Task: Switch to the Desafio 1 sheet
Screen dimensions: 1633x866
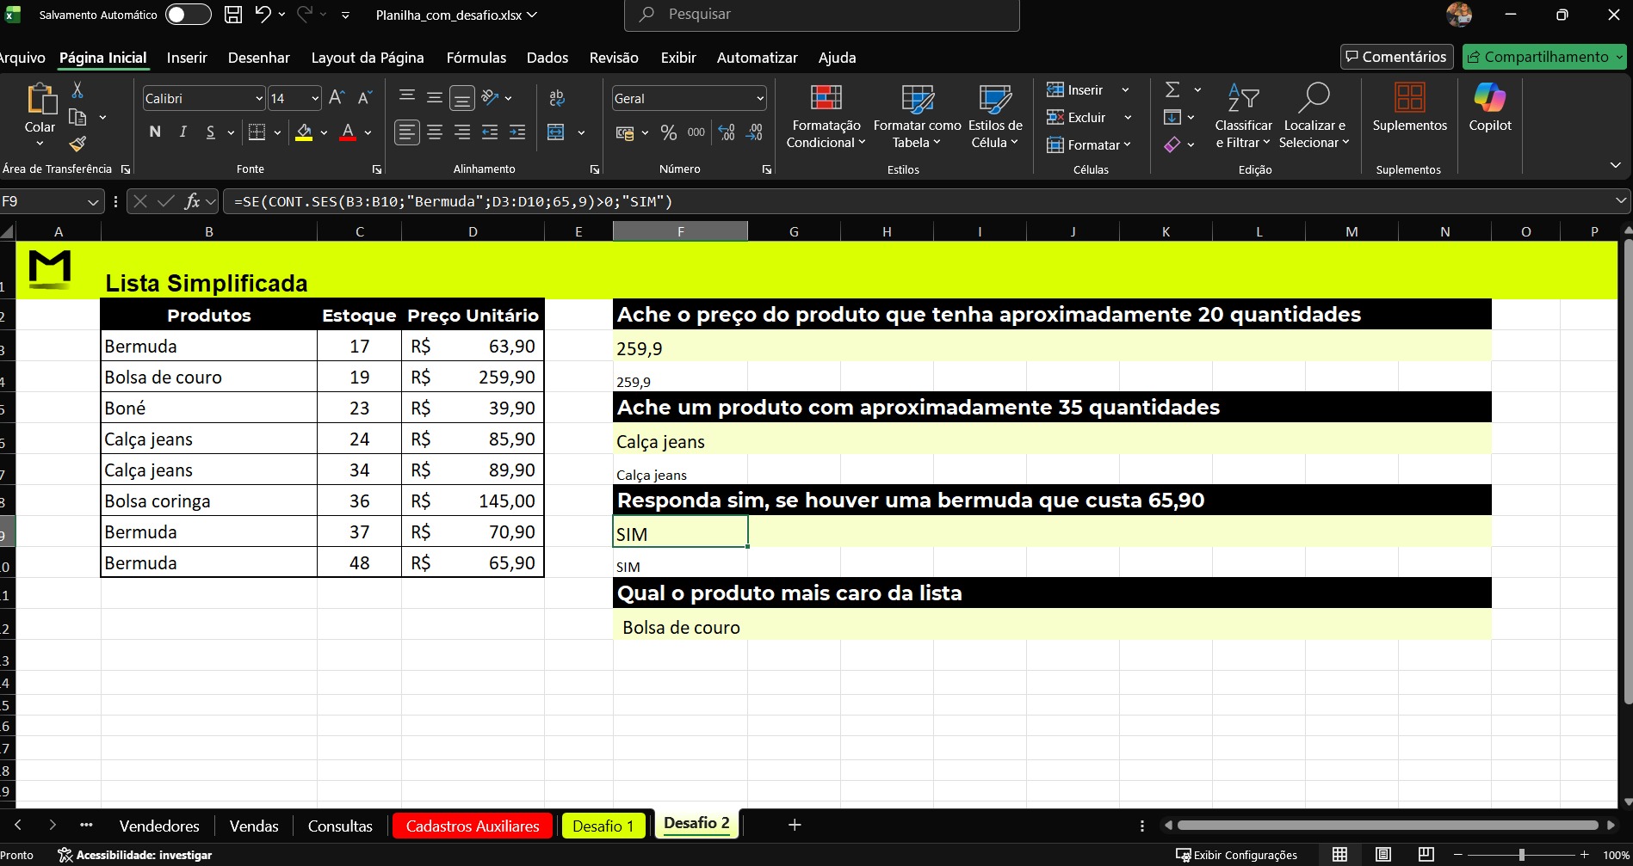Action: [603, 826]
